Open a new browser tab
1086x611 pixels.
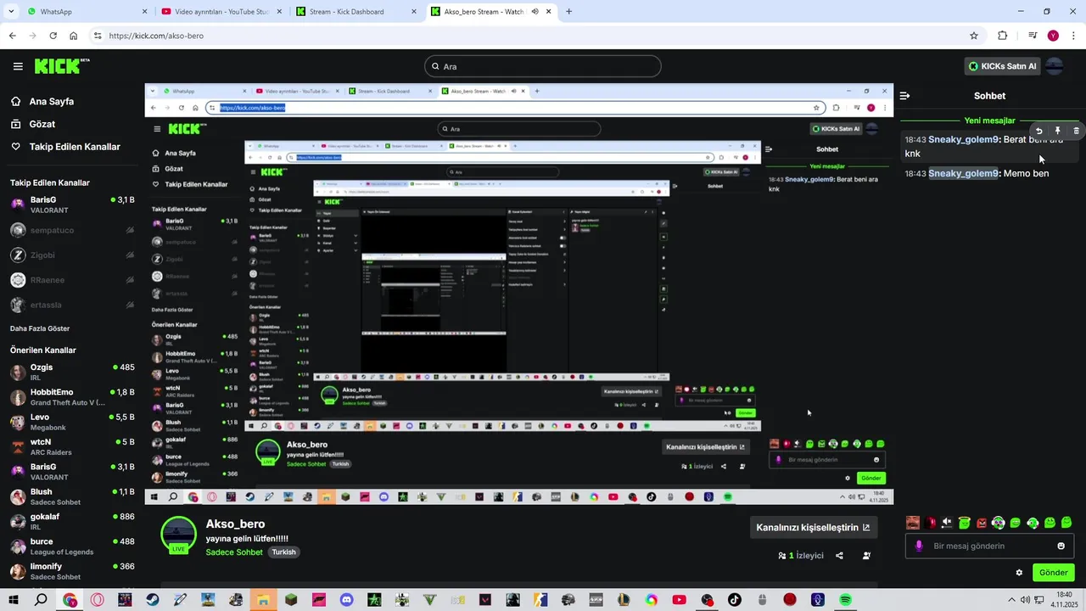click(568, 12)
